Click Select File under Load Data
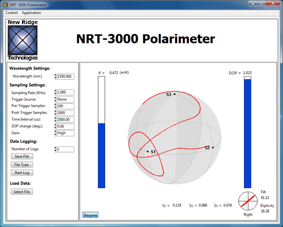 point(22,192)
